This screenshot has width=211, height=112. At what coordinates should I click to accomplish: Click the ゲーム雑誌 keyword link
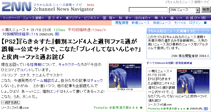42,81
